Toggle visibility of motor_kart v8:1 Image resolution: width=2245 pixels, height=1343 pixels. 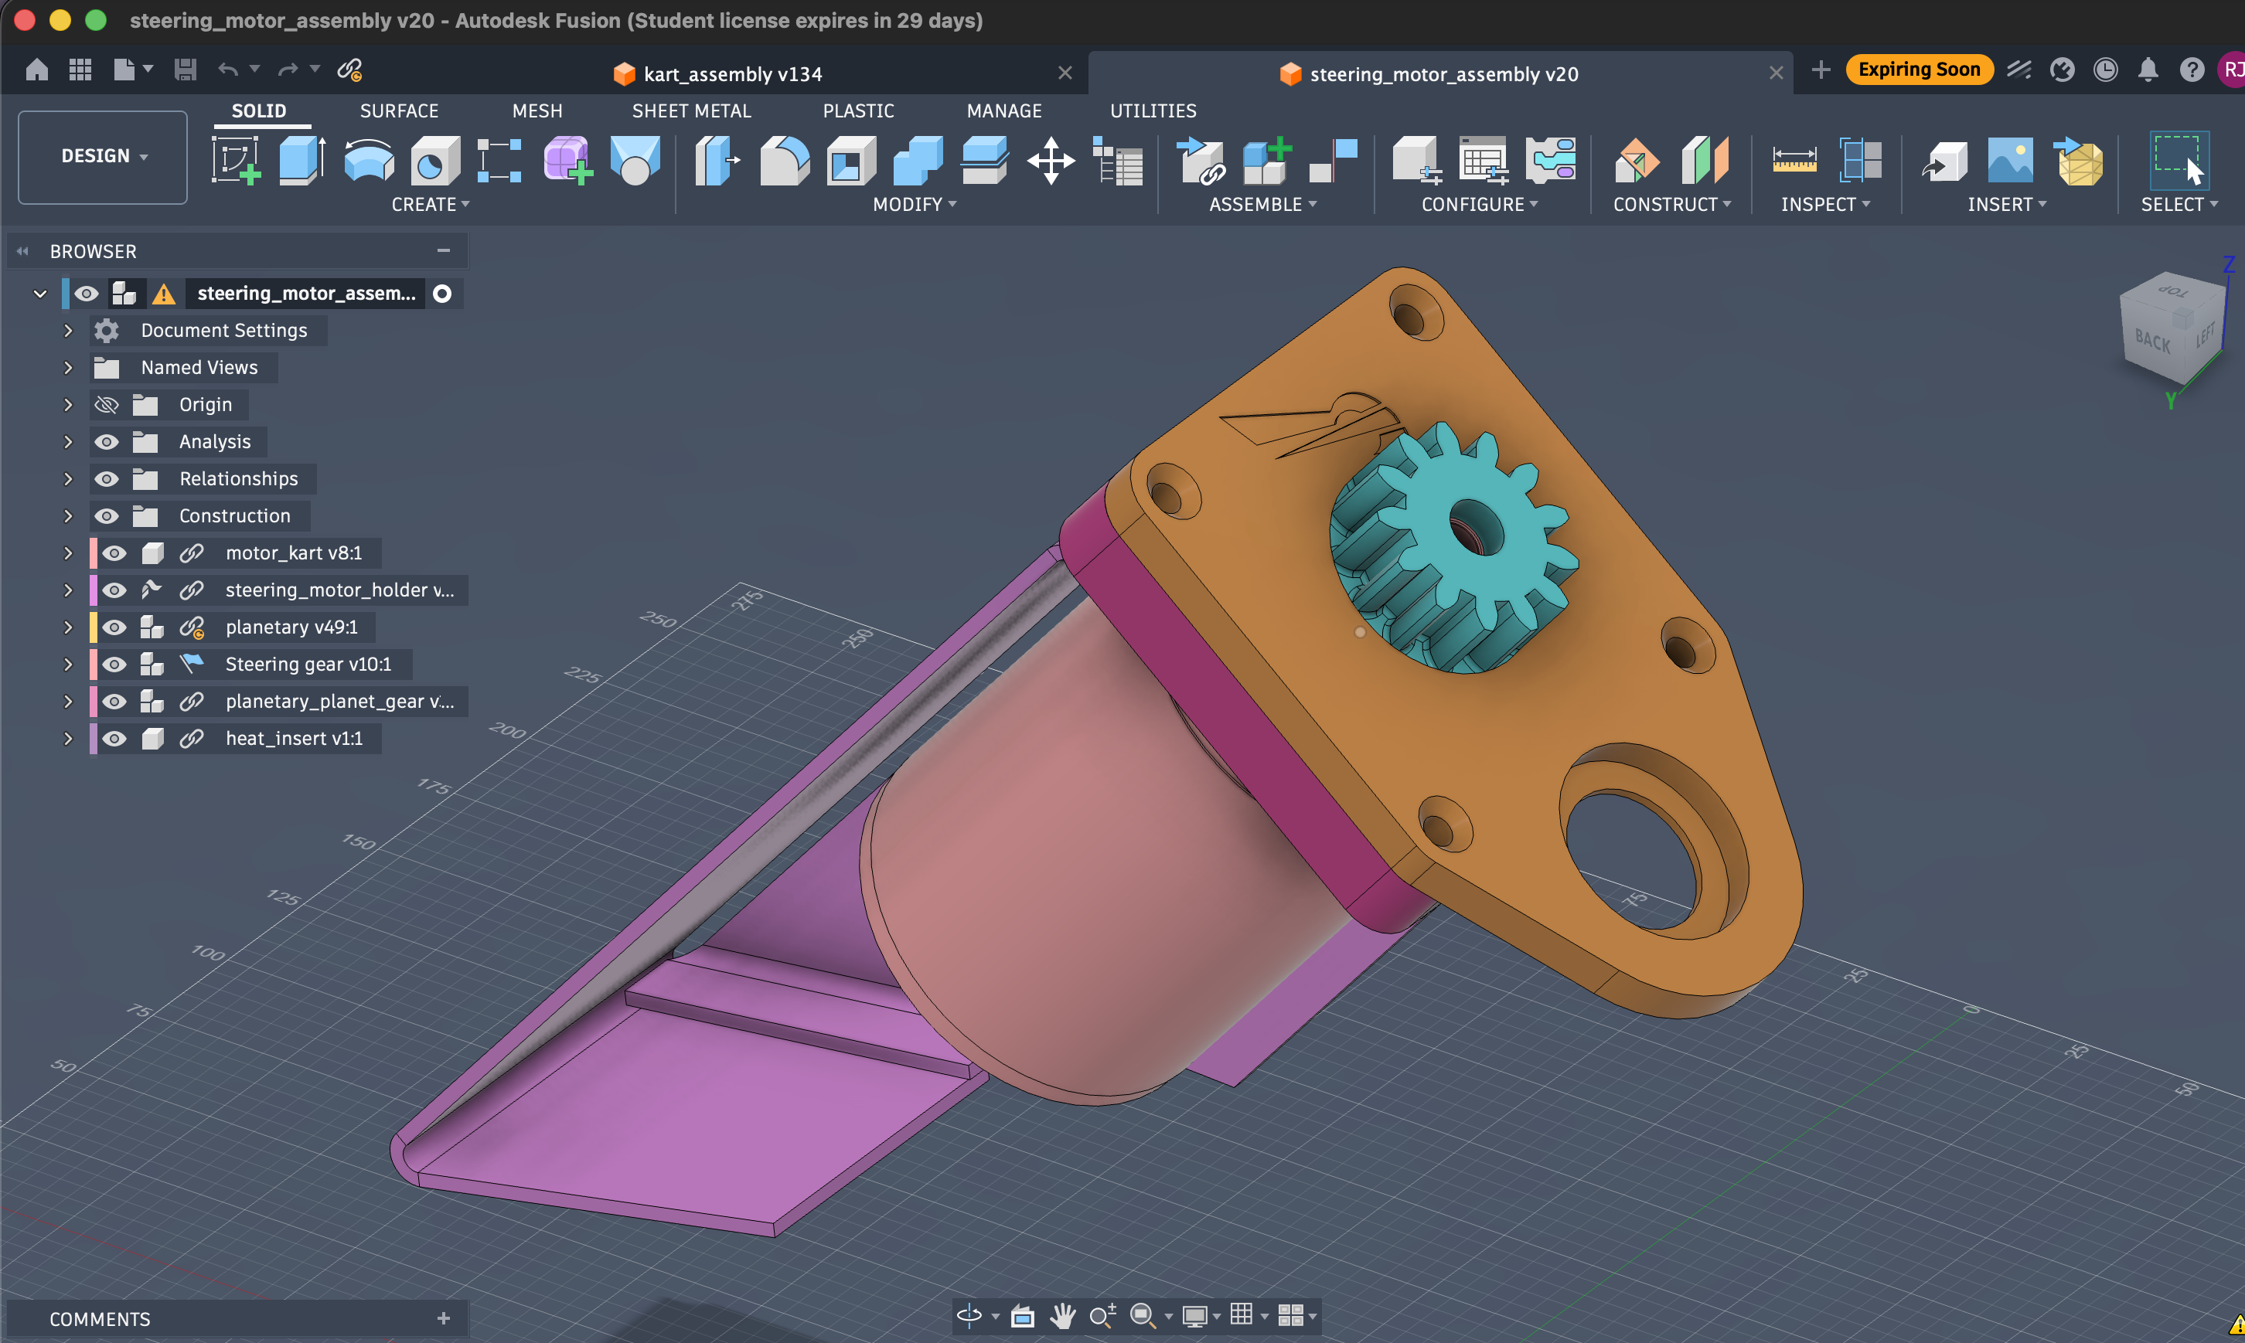pos(114,553)
